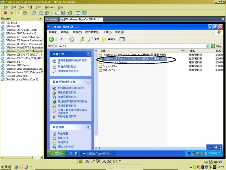Expand hidden host tray icons chevron
This screenshot has width=226, height=170.
tap(191, 167)
